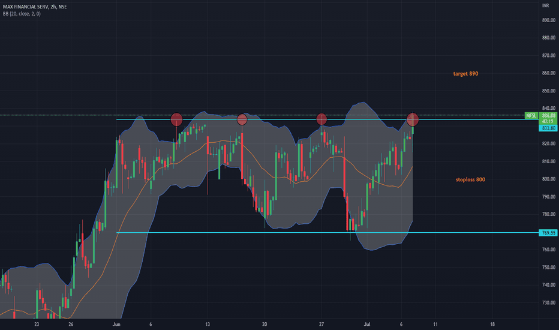Select the red circle marker above Jun 27

pyautogui.click(x=321, y=119)
